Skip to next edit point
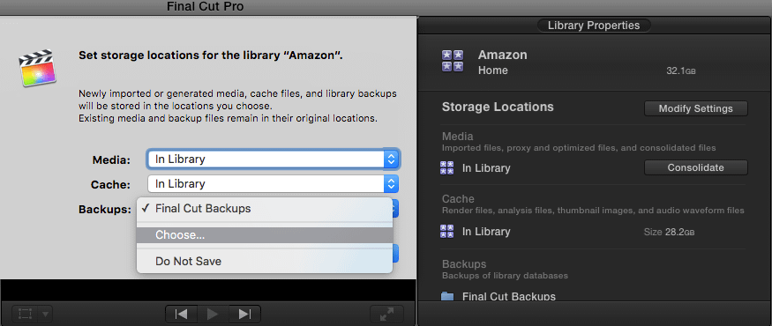 pos(244,314)
